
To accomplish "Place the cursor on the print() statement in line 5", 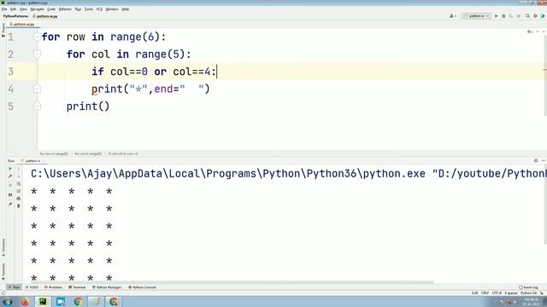I will [x=88, y=106].
